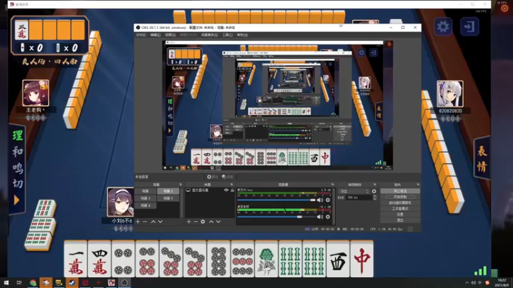This screenshot has height=288, width=513.
Task: Toggle 鸣 no-call in game sidebar
Action: click(x=17, y=168)
